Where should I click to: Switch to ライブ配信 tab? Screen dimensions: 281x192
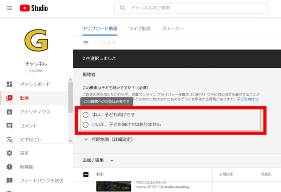coord(140,28)
